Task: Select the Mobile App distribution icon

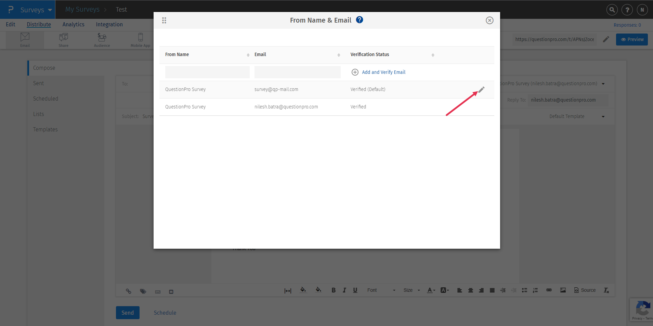Action: [140, 39]
